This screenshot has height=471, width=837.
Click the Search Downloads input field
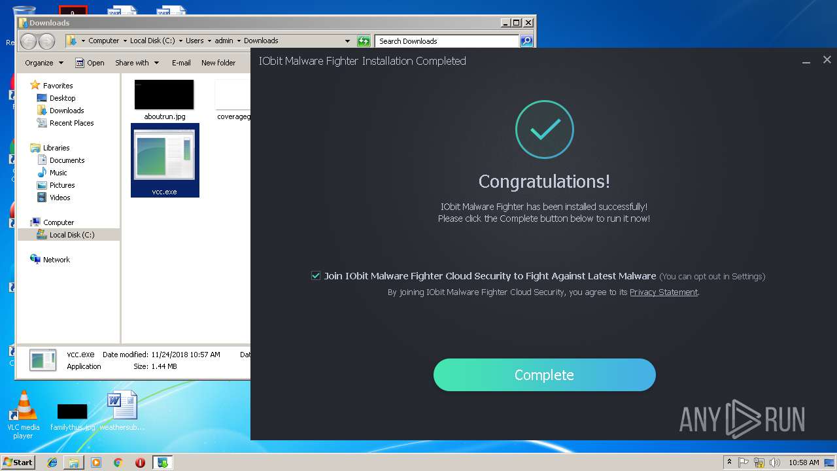tap(448, 41)
